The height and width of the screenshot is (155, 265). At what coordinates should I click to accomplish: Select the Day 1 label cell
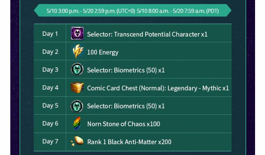[x=50, y=33]
